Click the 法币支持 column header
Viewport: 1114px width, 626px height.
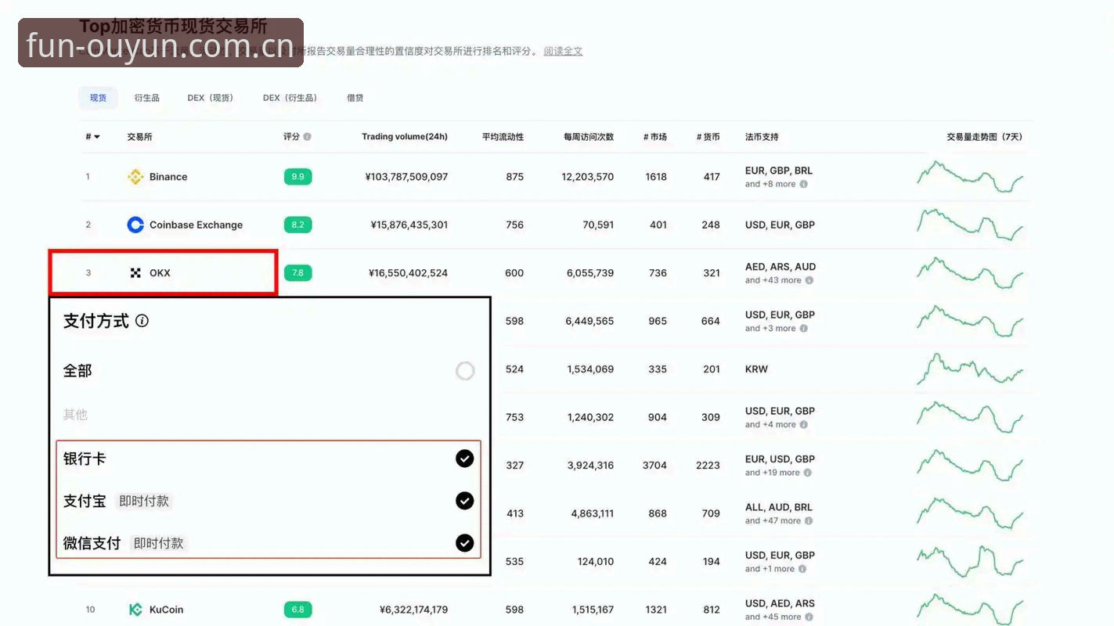coord(762,137)
